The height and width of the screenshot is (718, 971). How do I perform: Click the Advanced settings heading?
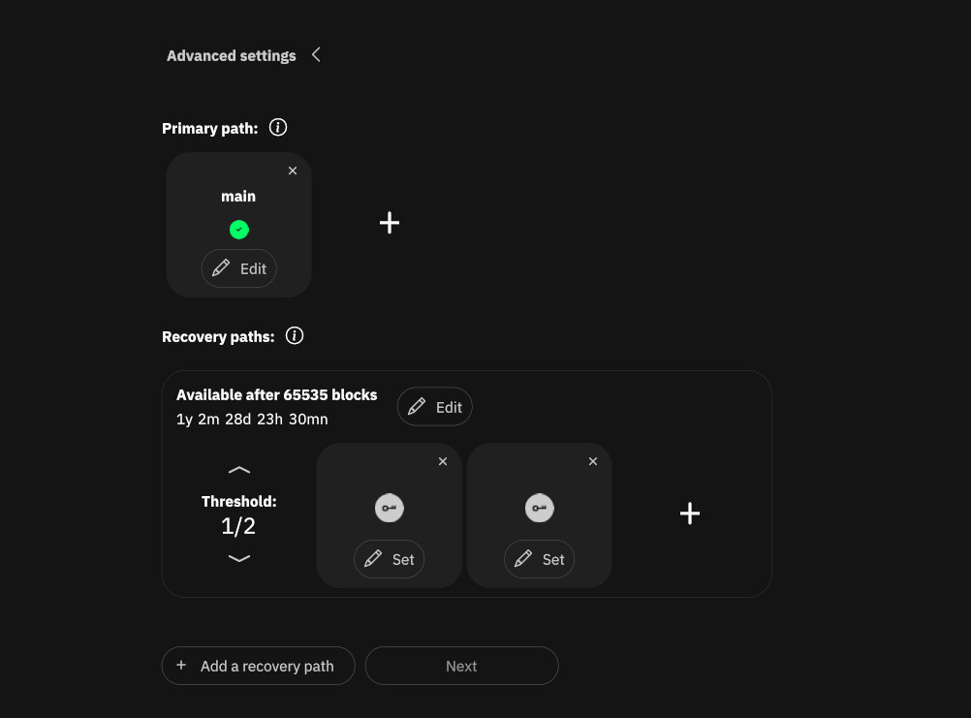[x=231, y=56]
